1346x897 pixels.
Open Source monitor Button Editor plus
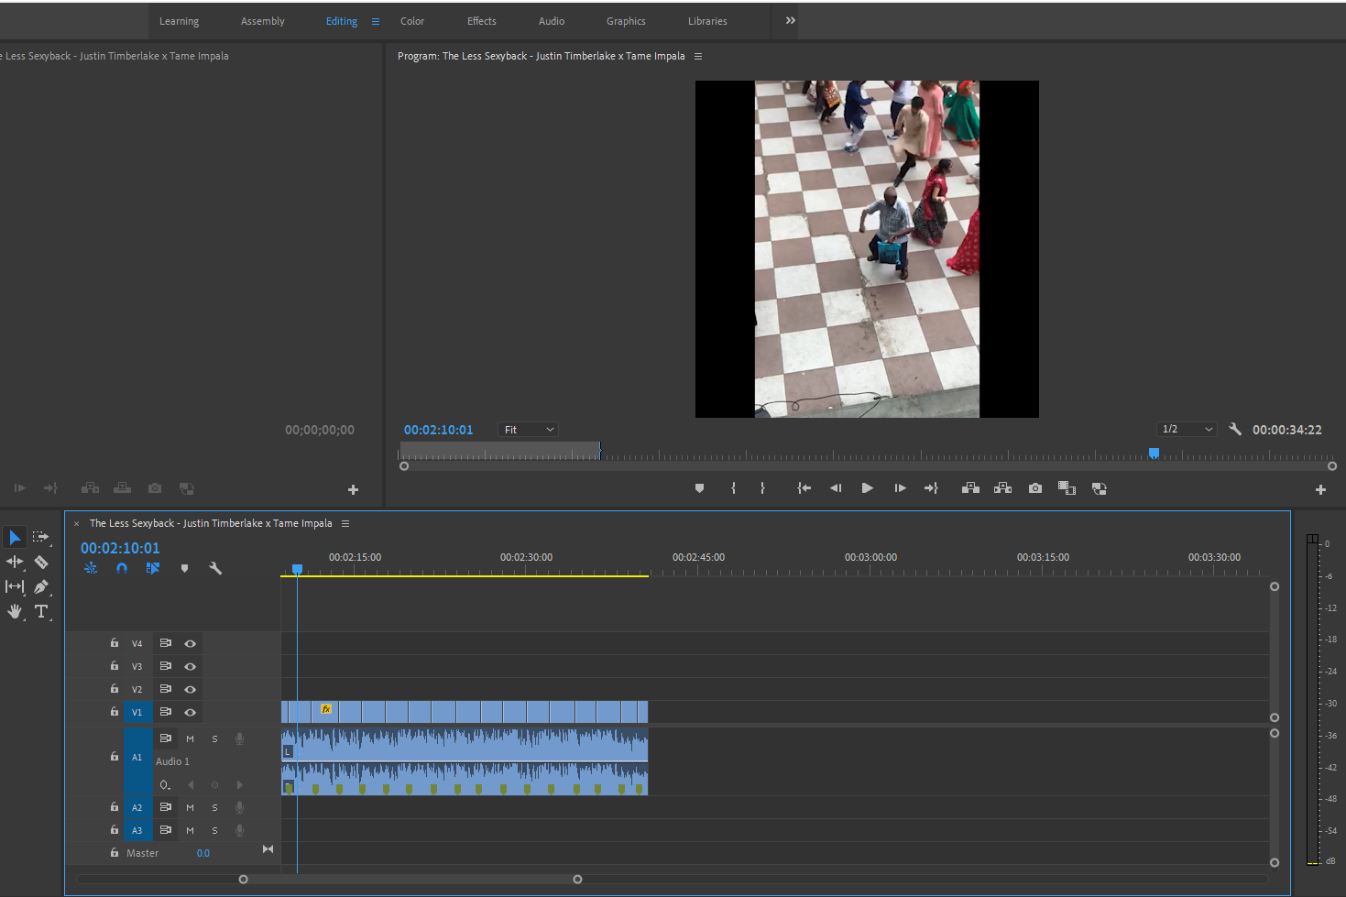point(353,490)
